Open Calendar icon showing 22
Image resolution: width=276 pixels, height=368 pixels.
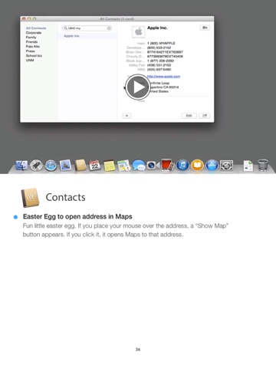click(95, 166)
